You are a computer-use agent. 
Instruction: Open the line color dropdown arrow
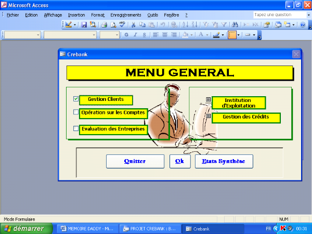[x=223, y=35]
